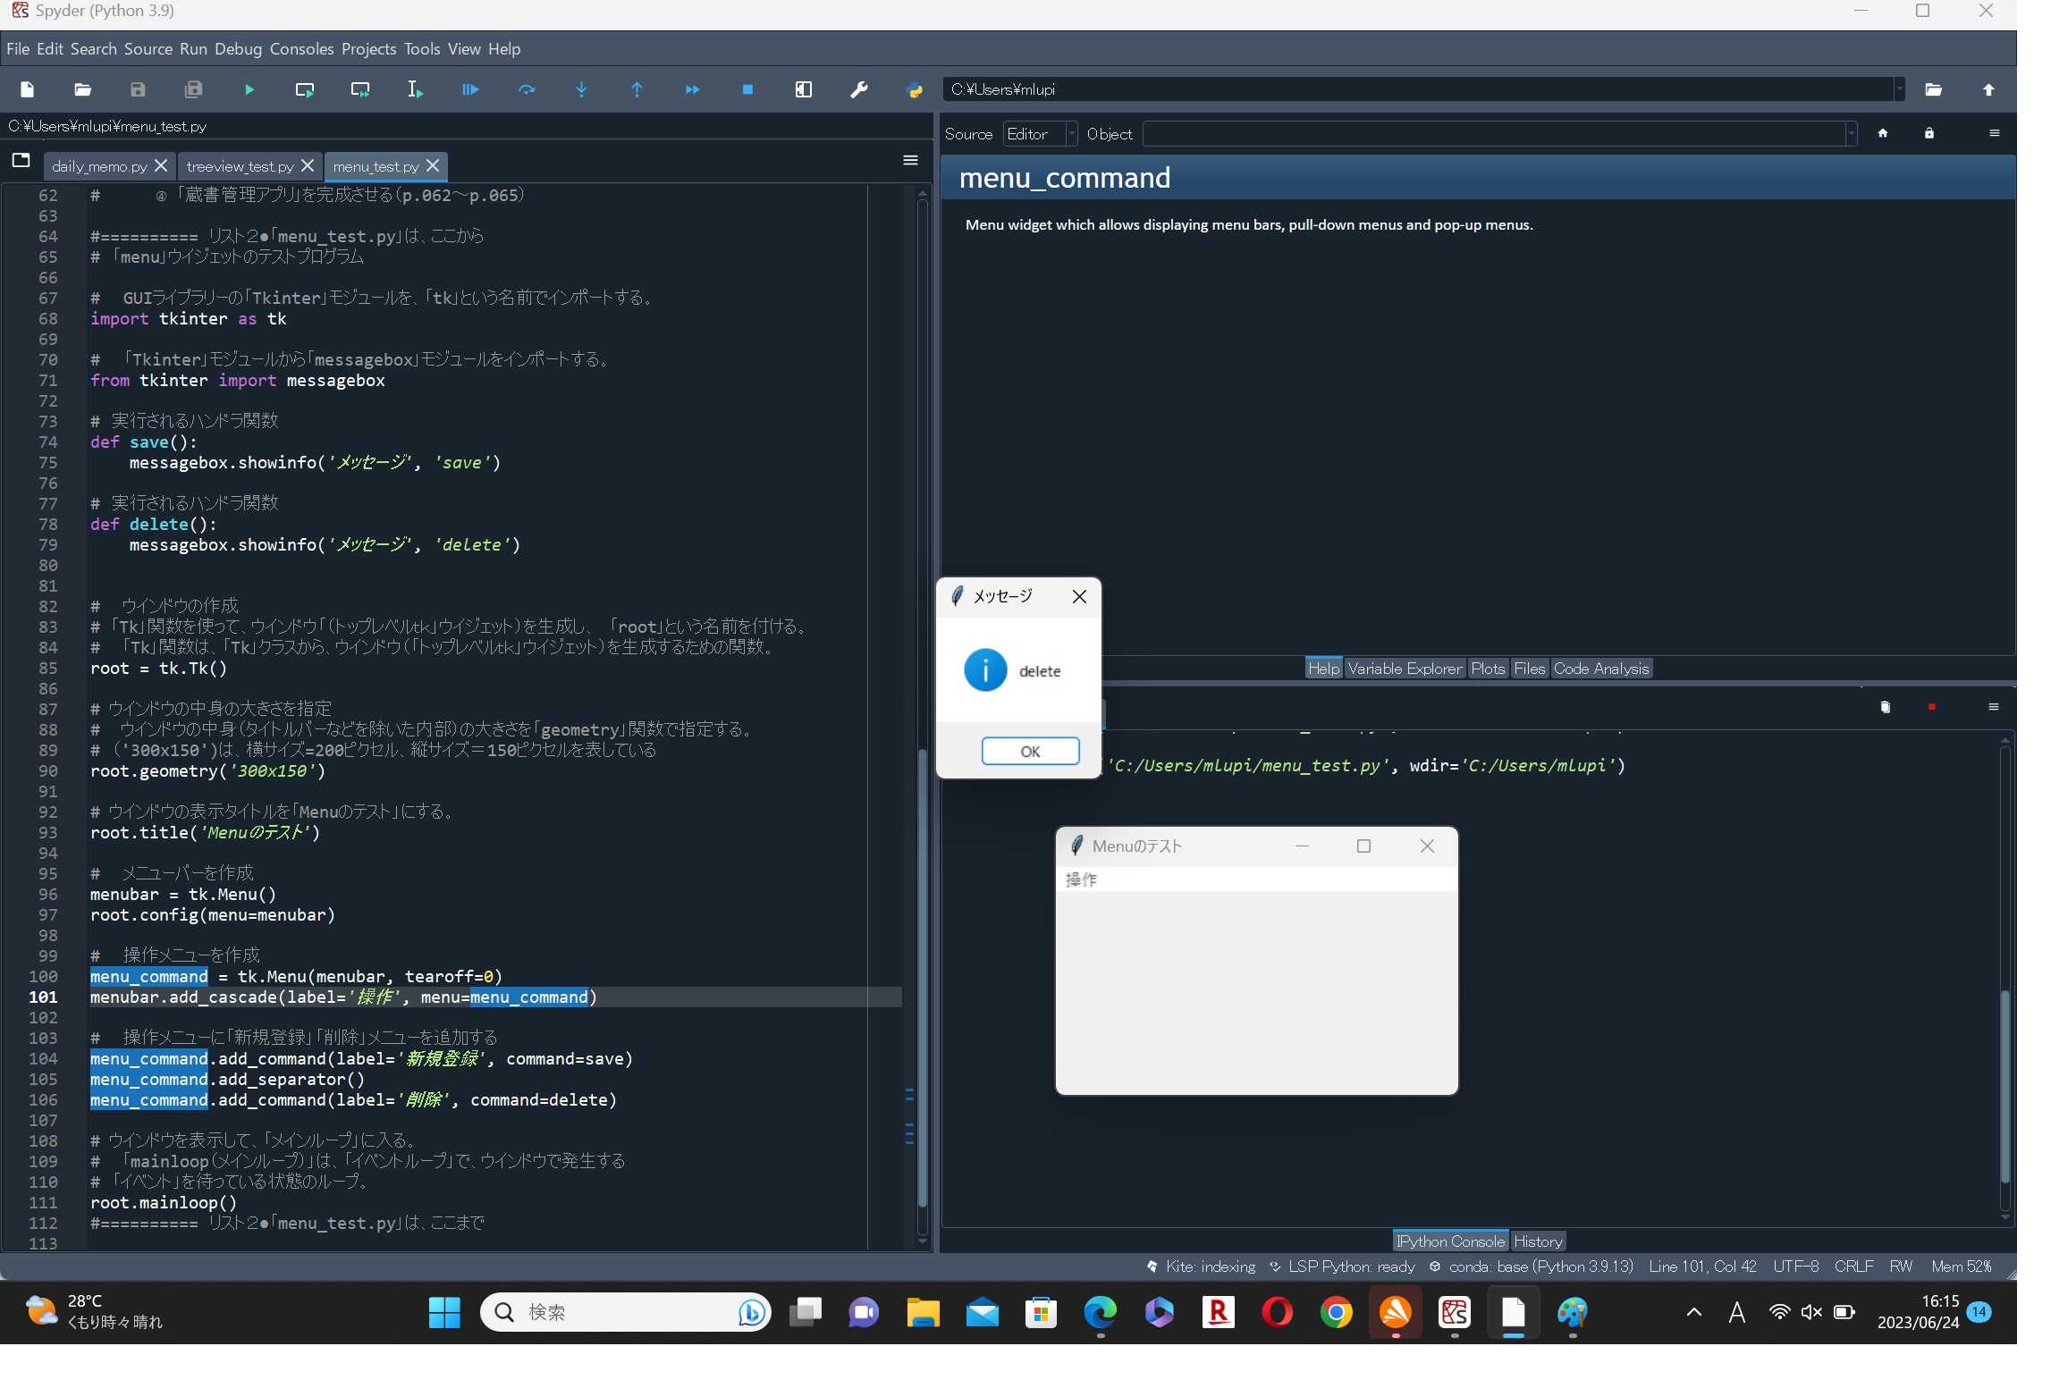Open the Run menu
The image size is (2051, 1380).
tap(192, 49)
